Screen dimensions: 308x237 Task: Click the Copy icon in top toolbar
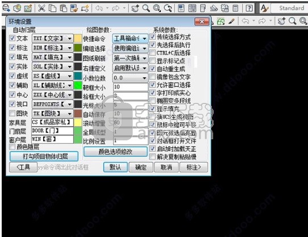coord(52,9)
